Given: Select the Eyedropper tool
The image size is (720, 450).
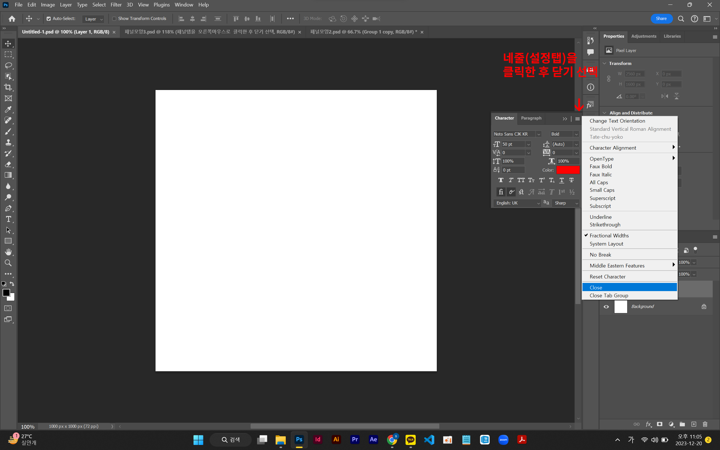Looking at the screenshot, I should point(8,109).
